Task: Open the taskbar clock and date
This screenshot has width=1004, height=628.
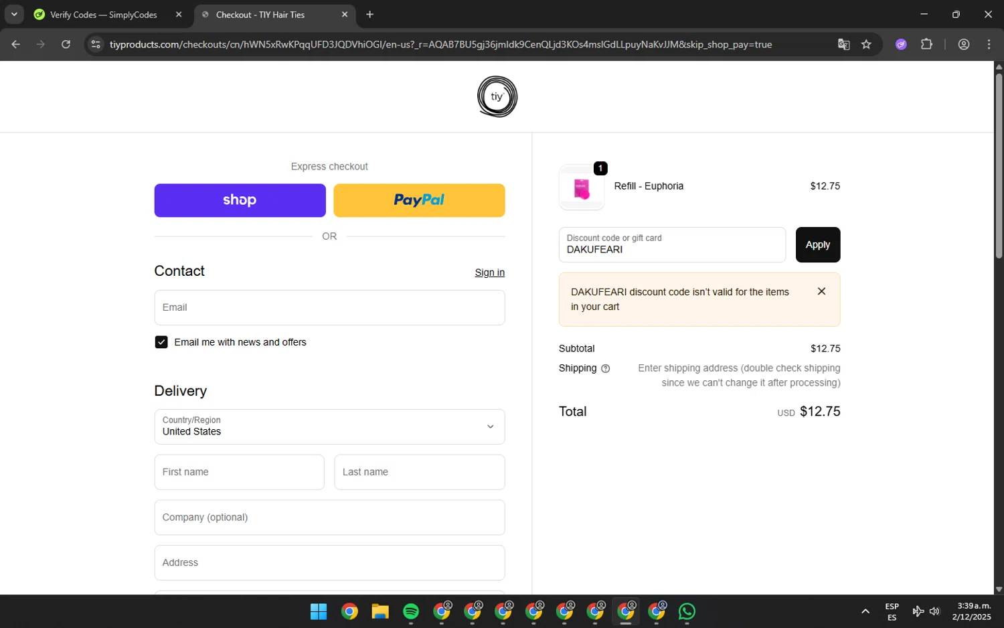Action: pyautogui.click(x=972, y=611)
